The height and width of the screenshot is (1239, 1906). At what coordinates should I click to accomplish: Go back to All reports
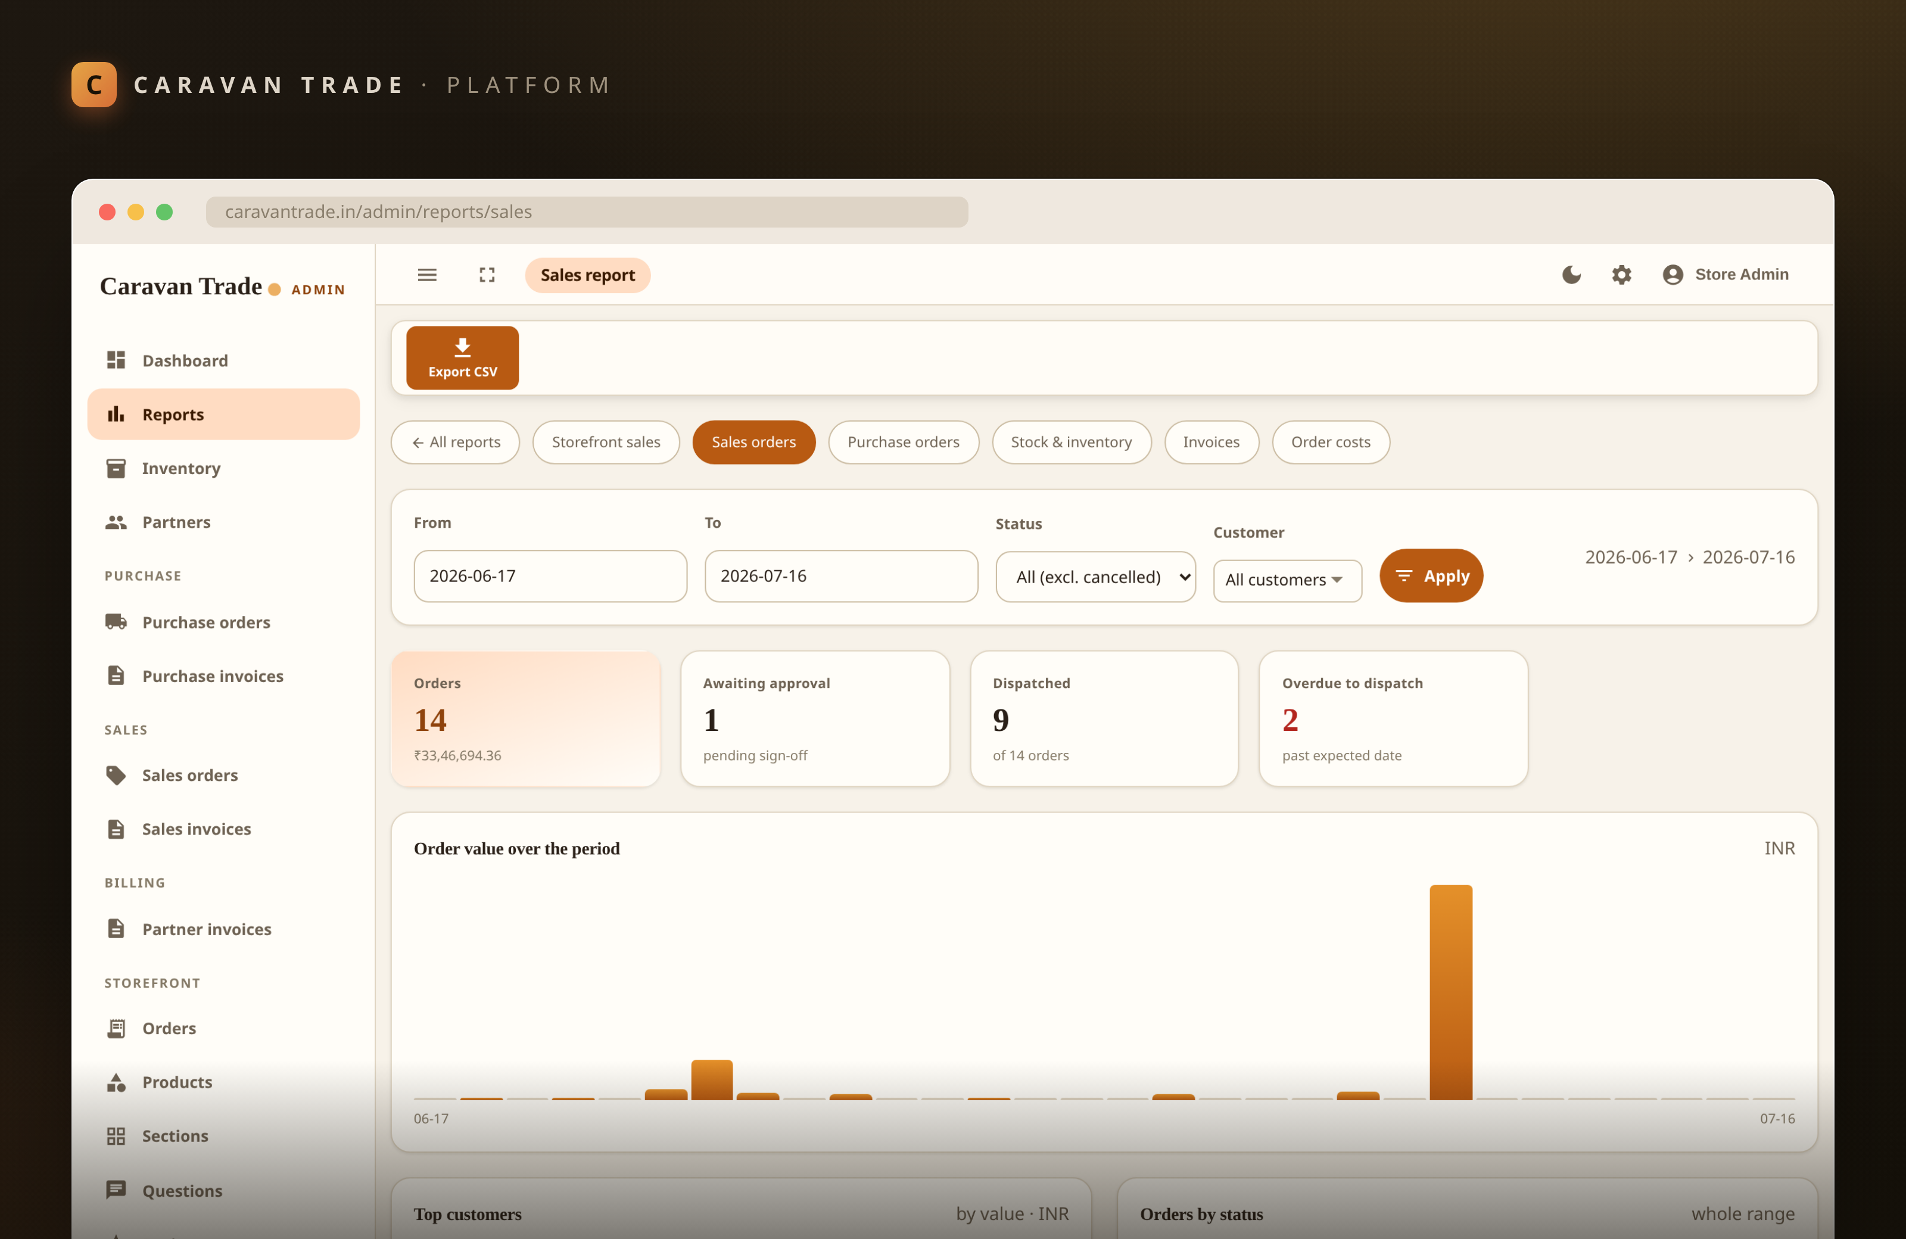(455, 442)
